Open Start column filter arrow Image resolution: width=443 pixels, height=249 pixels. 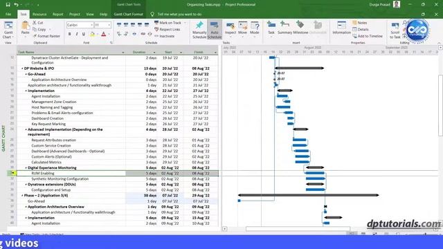click(x=181, y=53)
